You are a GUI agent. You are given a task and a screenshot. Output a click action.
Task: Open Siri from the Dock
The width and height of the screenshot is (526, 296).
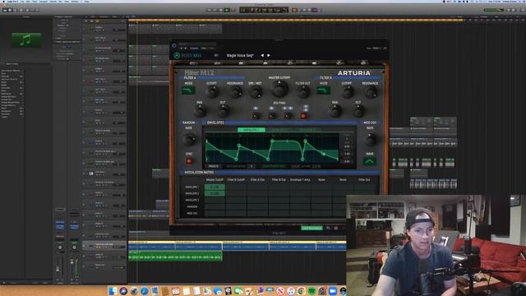point(123,290)
